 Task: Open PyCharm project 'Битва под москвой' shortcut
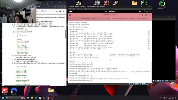point(162,5)
